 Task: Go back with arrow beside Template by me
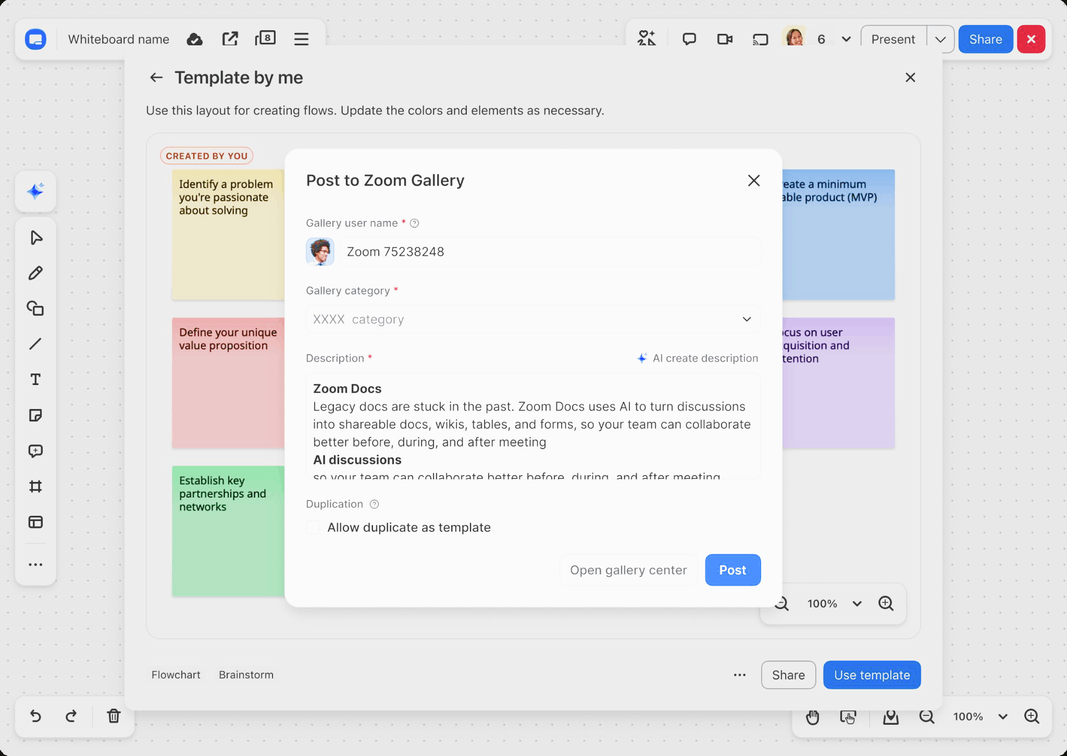click(156, 78)
